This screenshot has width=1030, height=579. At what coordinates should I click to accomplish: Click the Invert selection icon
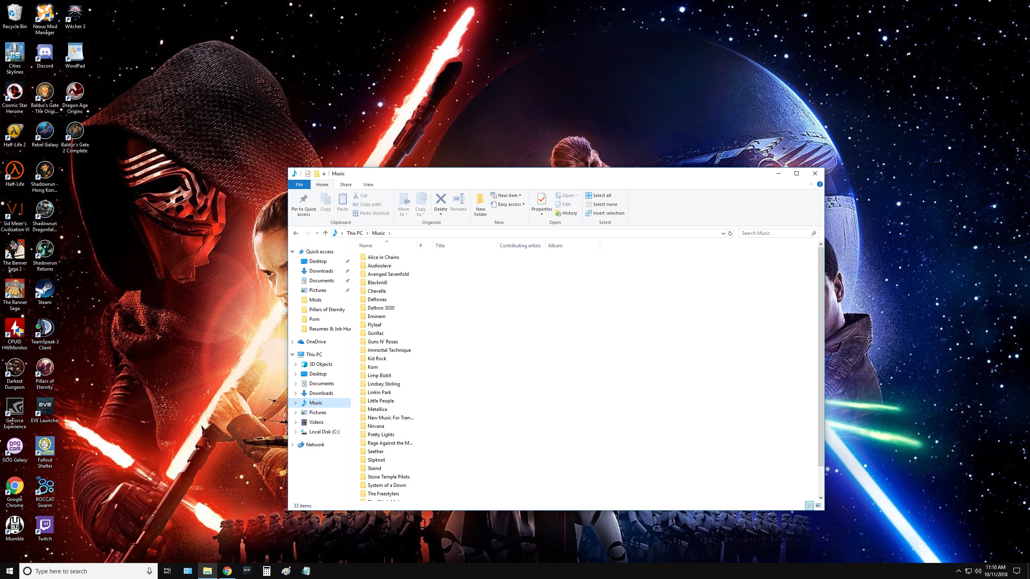(589, 213)
